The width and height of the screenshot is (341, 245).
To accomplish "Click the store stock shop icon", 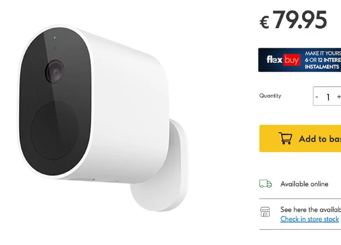I will (265, 212).
